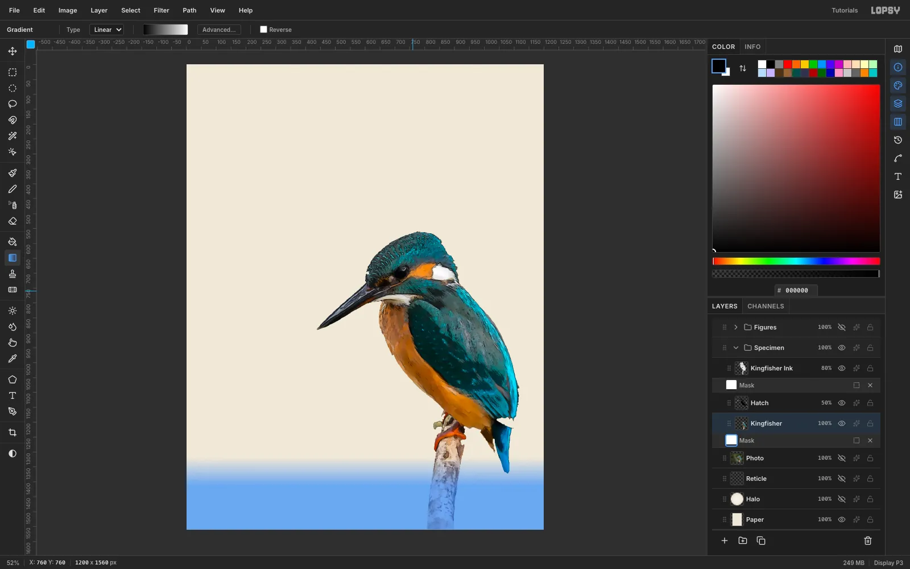Viewport: 910px width, 569px height.
Task: Duplicate the selected layer
Action: [761, 541]
